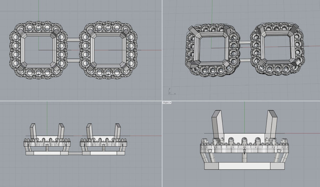Select connecting bars in the perspective viewport
Image resolution: width=320 pixels, height=187 pixels.
(x=245, y=42)
